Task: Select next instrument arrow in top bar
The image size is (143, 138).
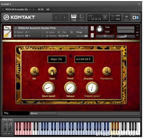Action: pos(34,9)
